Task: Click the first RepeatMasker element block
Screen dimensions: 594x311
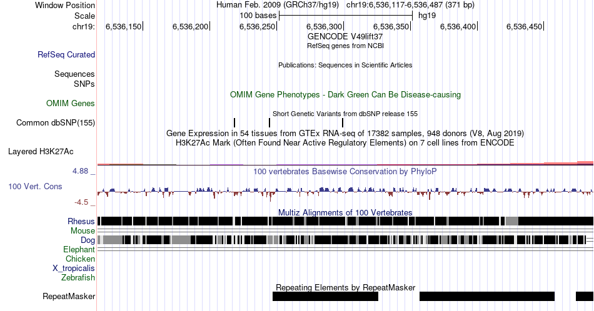Action: pos(325,296)
